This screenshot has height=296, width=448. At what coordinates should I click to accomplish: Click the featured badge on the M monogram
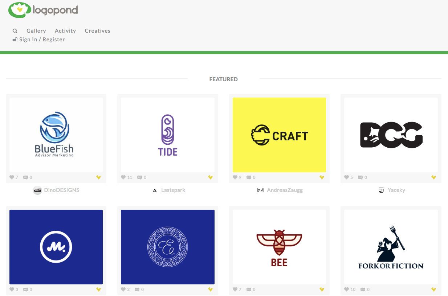point(98,289)
